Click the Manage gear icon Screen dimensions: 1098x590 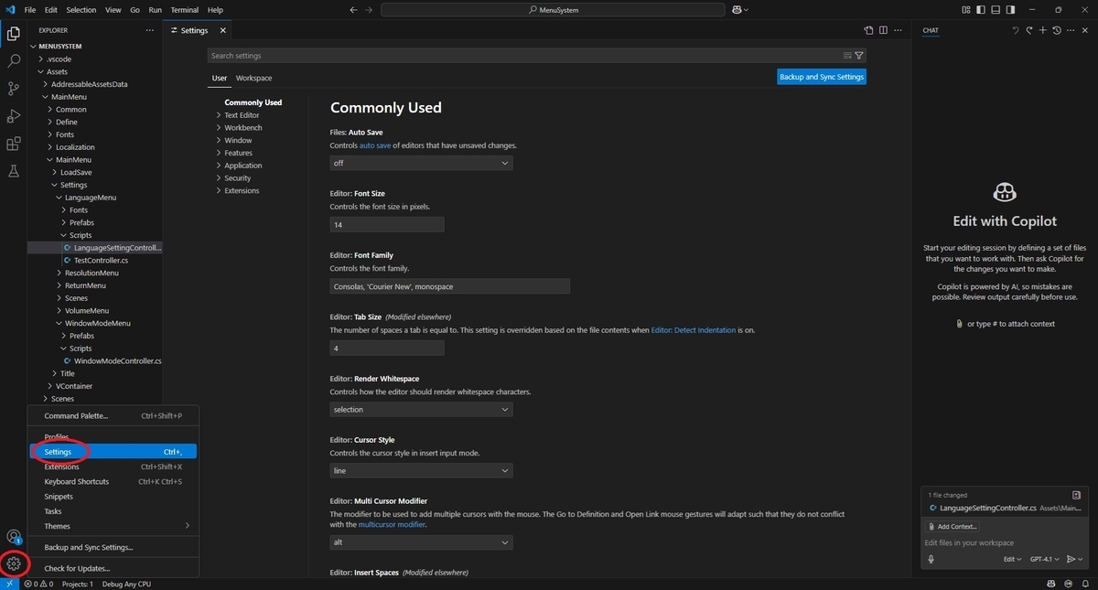click(14, 563)
